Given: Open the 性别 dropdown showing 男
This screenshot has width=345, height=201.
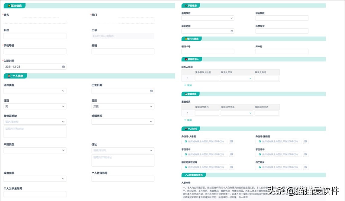Looking at the screenshot, I should pos(35,106).
